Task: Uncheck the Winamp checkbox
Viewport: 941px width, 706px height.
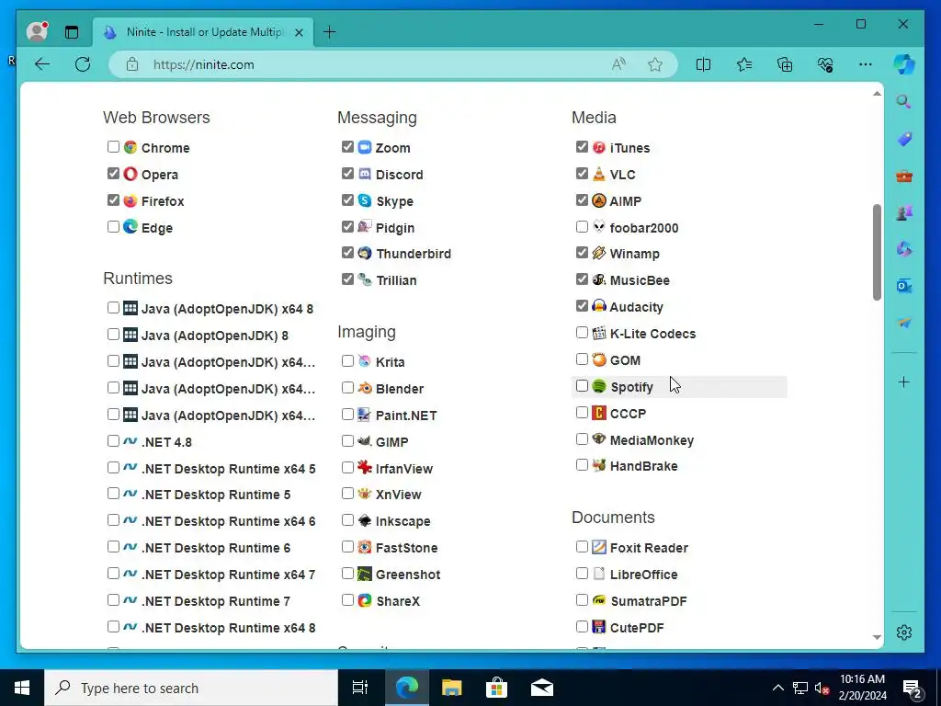Action: (582, 252)
